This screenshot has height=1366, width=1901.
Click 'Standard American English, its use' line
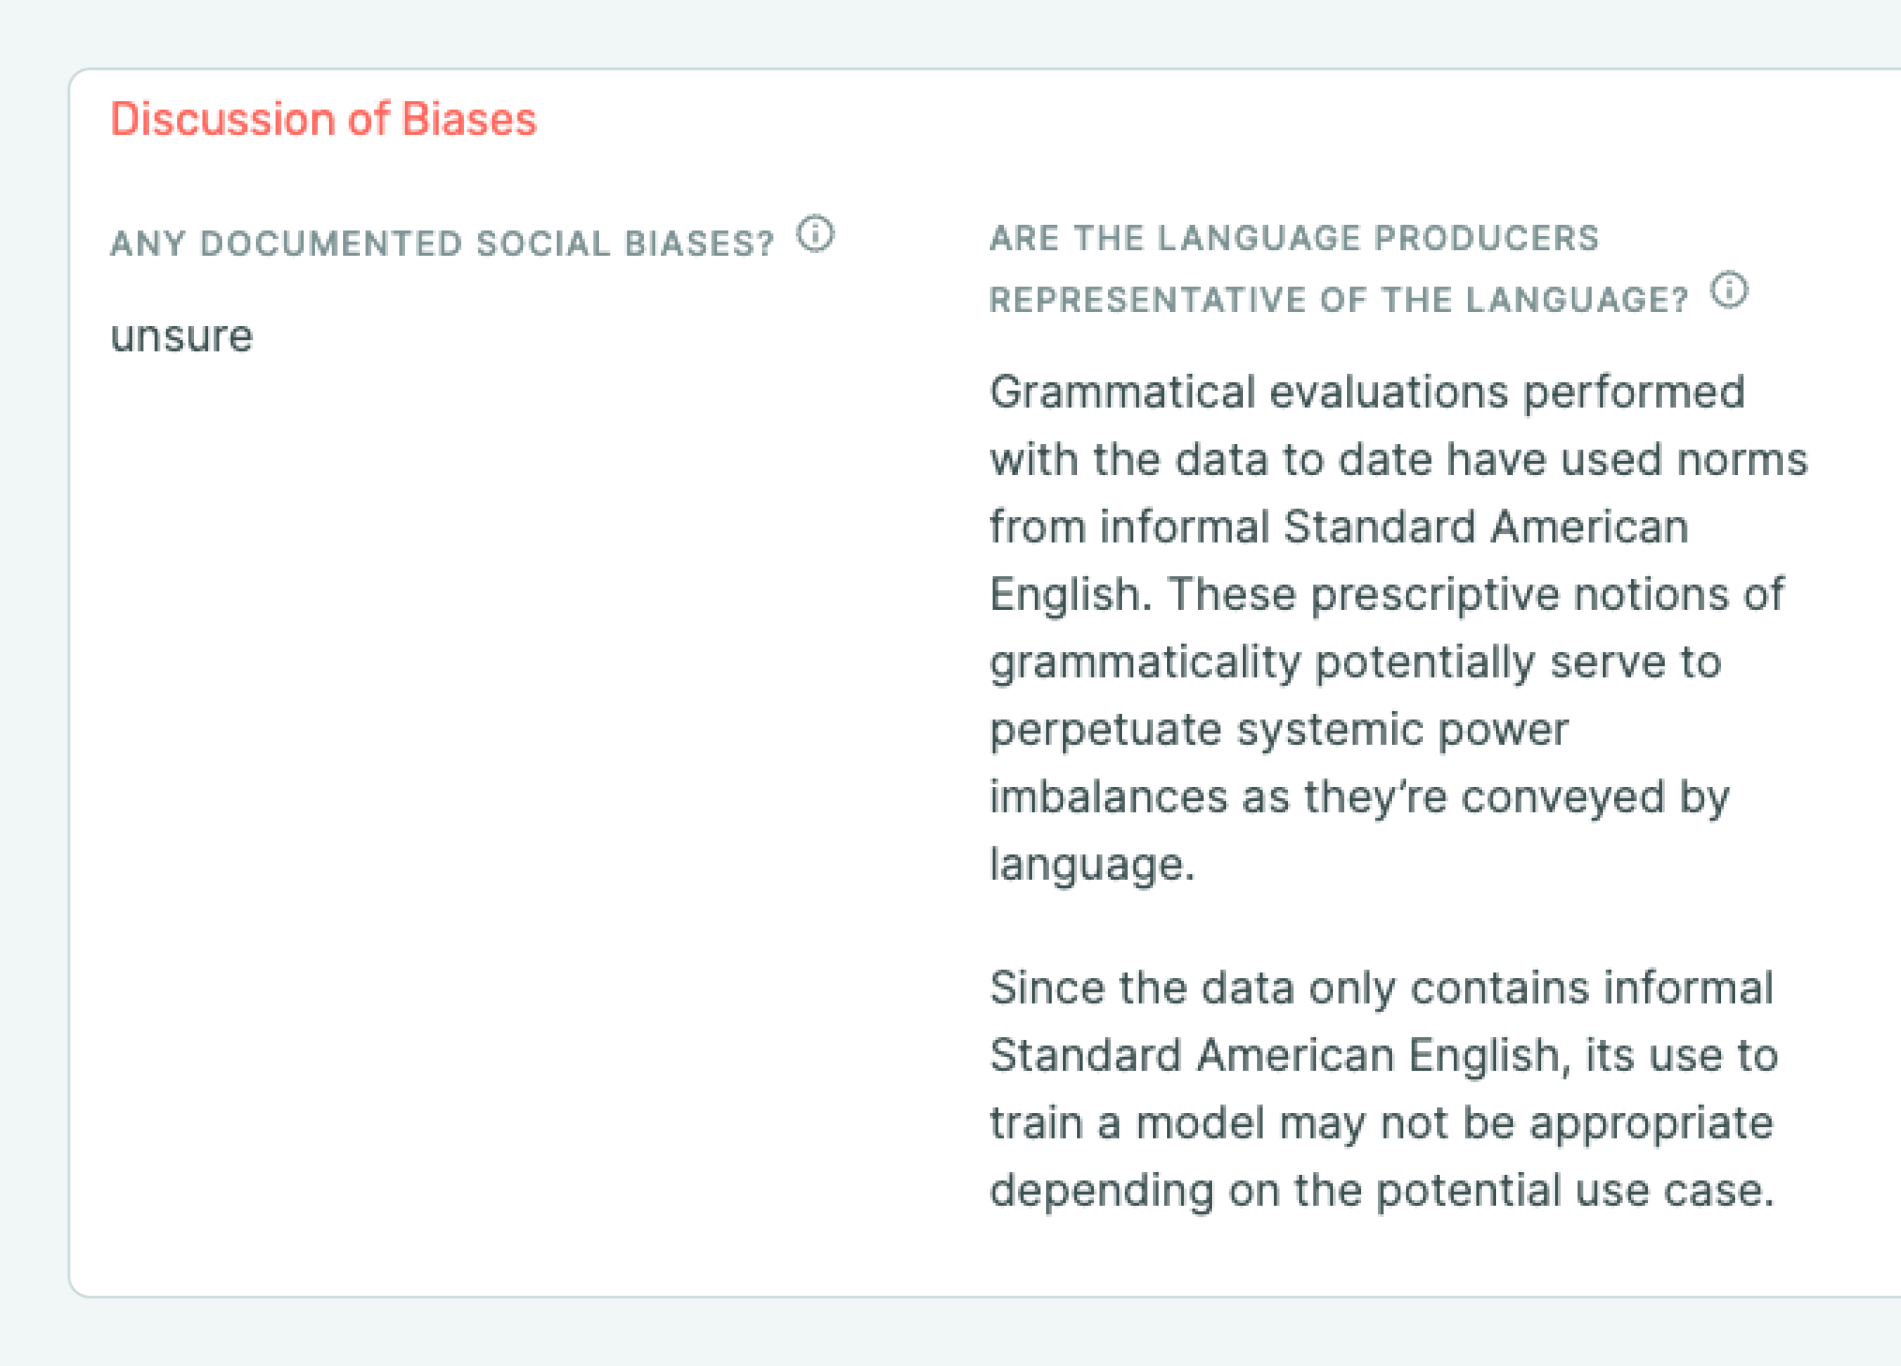tap(1385, 1055)
